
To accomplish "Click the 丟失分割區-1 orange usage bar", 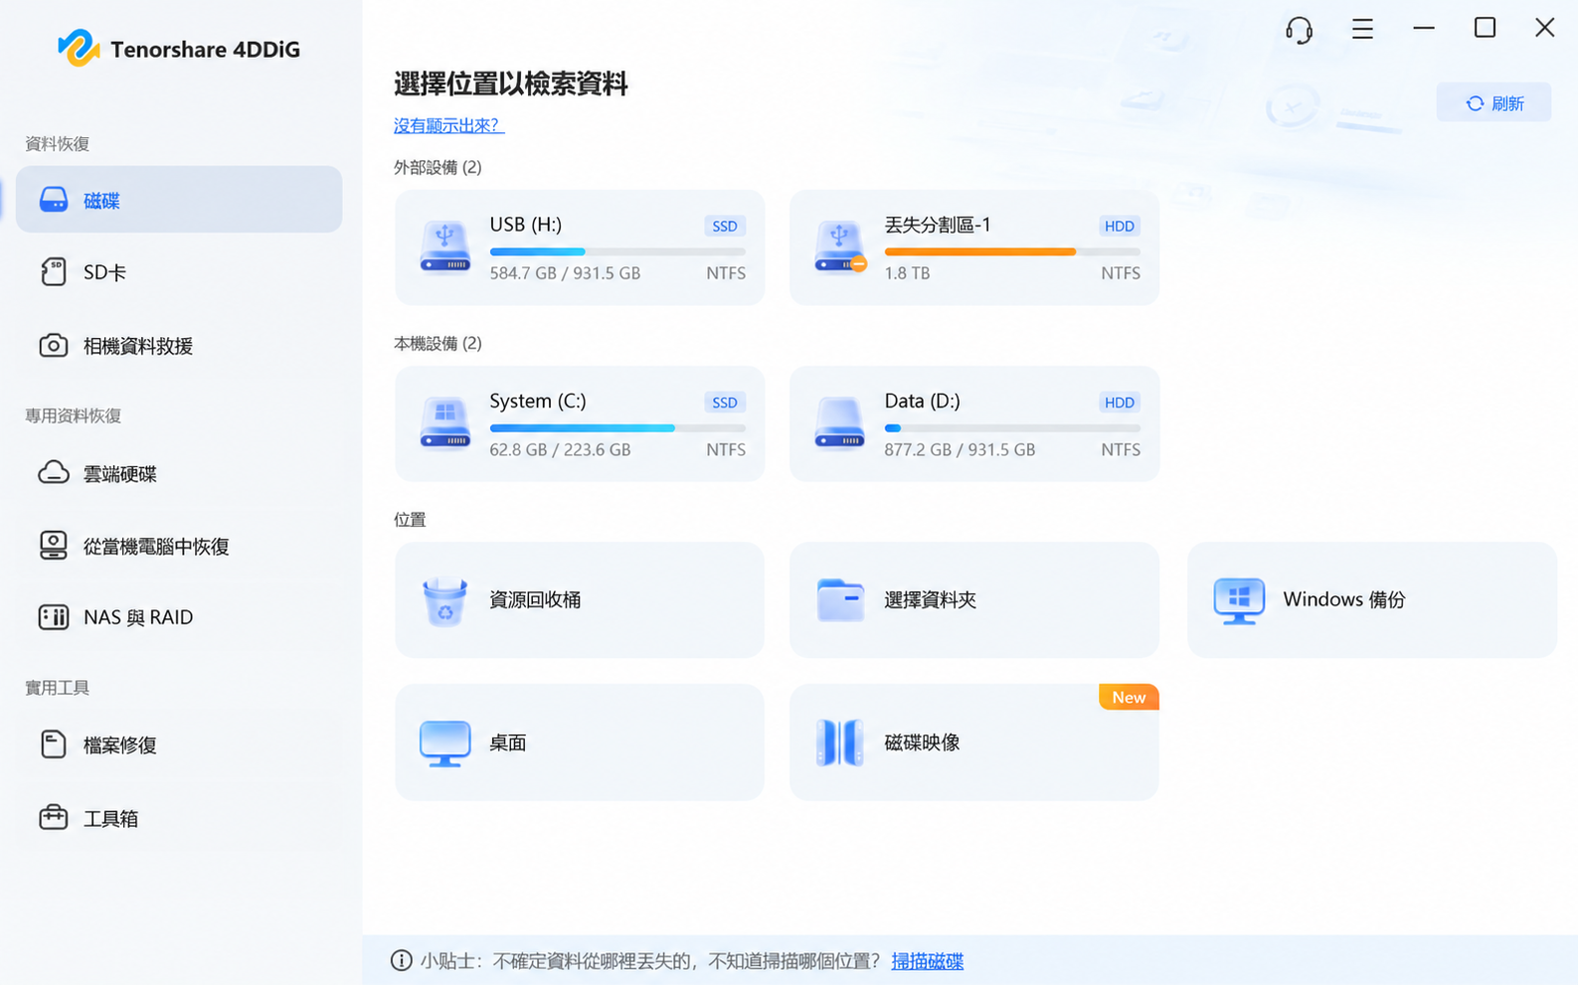I will [x=1012, y=251].
